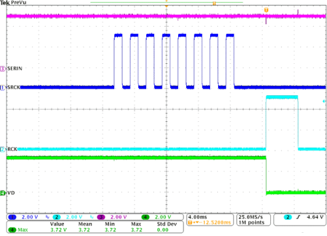327x236 pixels.
Task: Click the orange trigger T marker near the SERIN trace
Action: pos(266,10)
